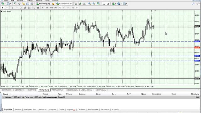Click the Profiles toolbar icon

click(8, 4)
